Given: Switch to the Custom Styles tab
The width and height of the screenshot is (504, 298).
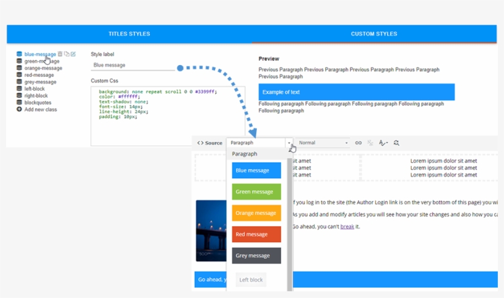Looking at the screenshot, I should coord(374,34).
